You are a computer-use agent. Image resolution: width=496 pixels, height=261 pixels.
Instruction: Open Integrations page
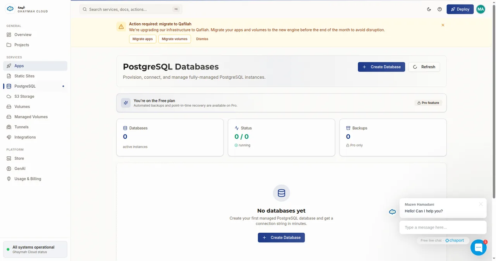tap(35, 137)
